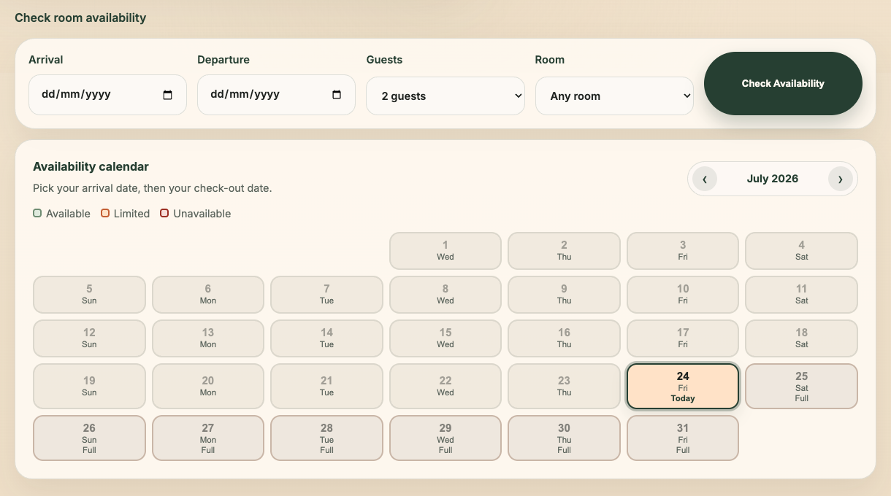
Task: Select Wednesday 29 July, marked Full
Action: [x=445, y=438]
